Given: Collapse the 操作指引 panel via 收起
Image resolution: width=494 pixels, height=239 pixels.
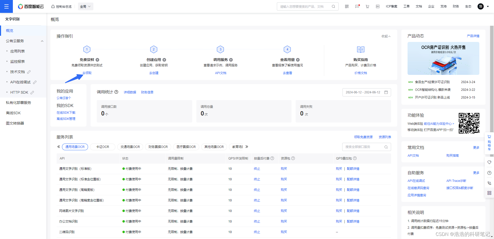Looking at the screenshot, I should 386,36.
